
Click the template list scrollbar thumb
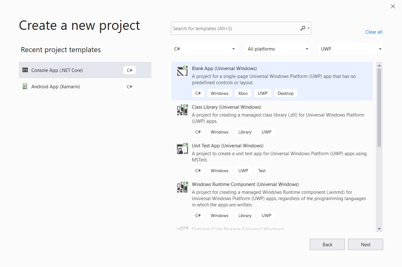click(x=379, y=108)
